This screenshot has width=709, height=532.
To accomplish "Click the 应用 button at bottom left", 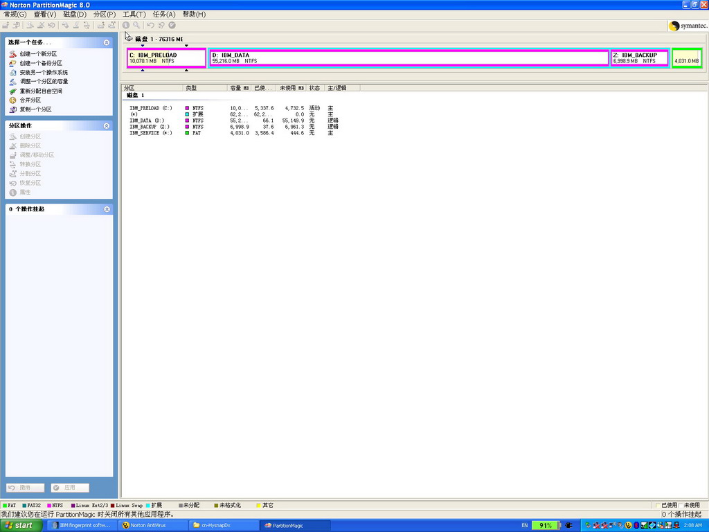I will 70,488.
